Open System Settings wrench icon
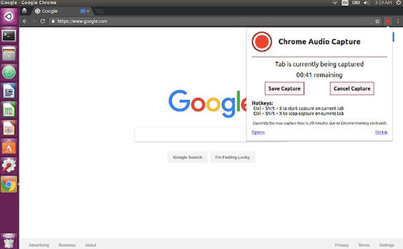403x249 pixels. coord(9,165)
